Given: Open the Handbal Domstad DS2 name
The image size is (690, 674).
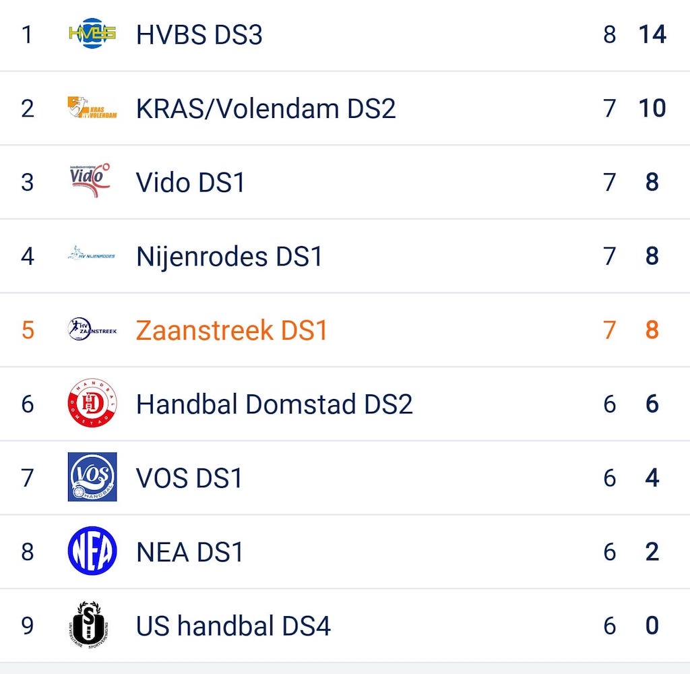Looking at the screenshot, I should click(274, 404).
